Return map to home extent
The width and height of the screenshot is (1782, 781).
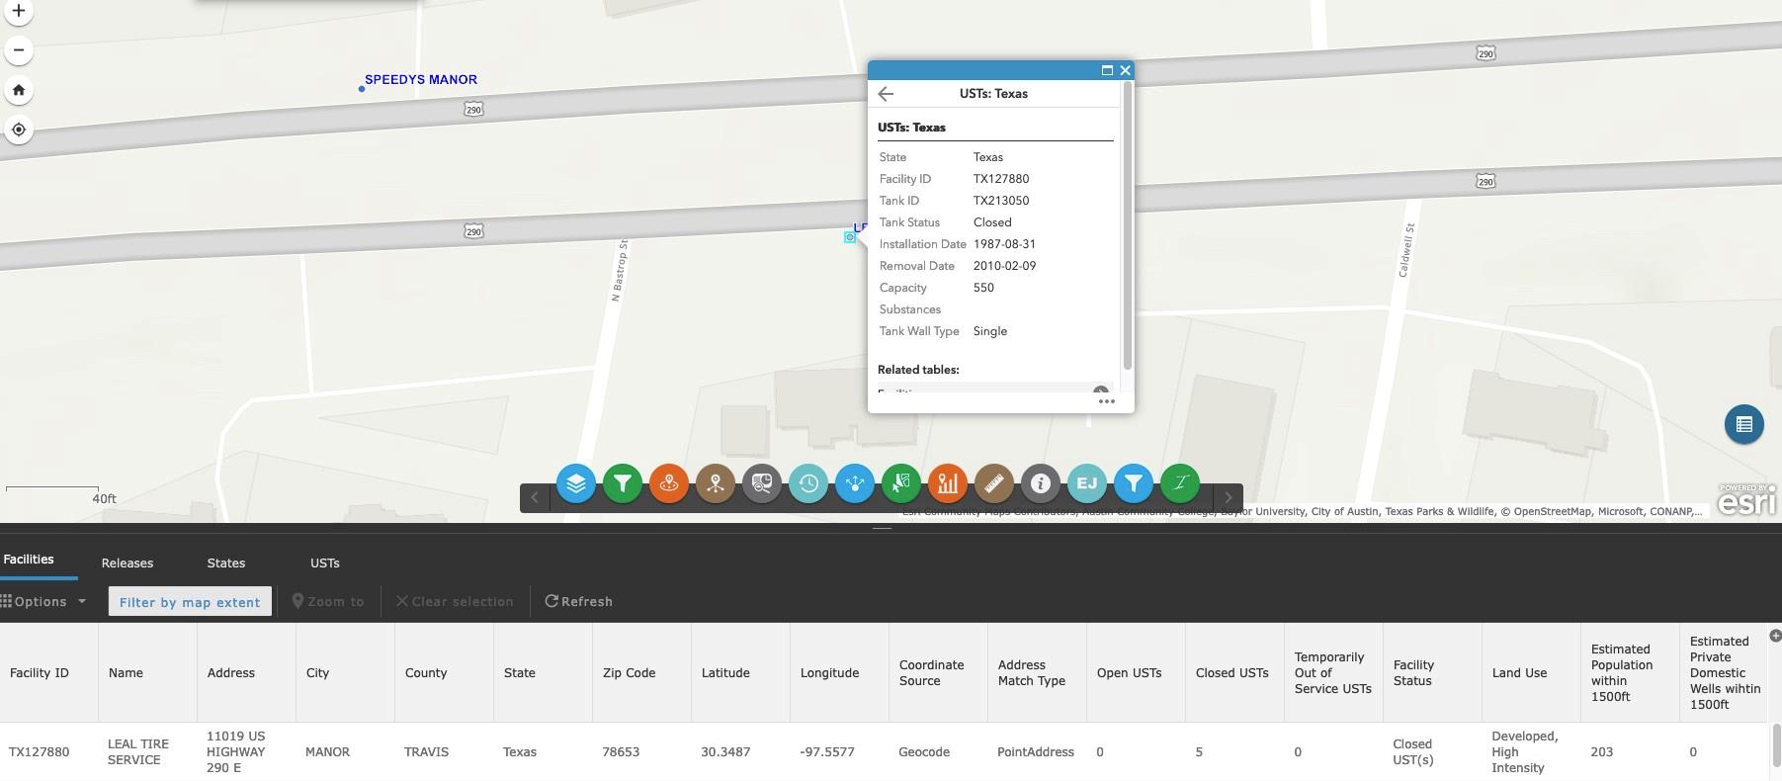pos(19,90)
